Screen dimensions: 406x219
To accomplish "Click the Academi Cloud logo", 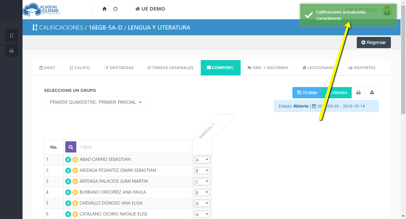I will coord(42,9).
